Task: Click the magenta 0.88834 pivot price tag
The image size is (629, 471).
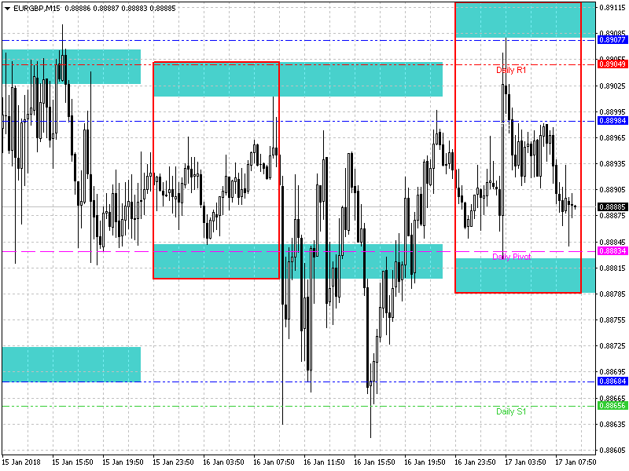Action: tap(612, 251)
